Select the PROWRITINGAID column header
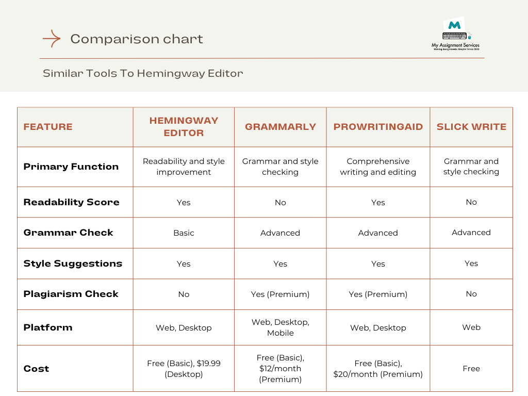Viewport: 528px width, 396px height. [x=378, y=127]
